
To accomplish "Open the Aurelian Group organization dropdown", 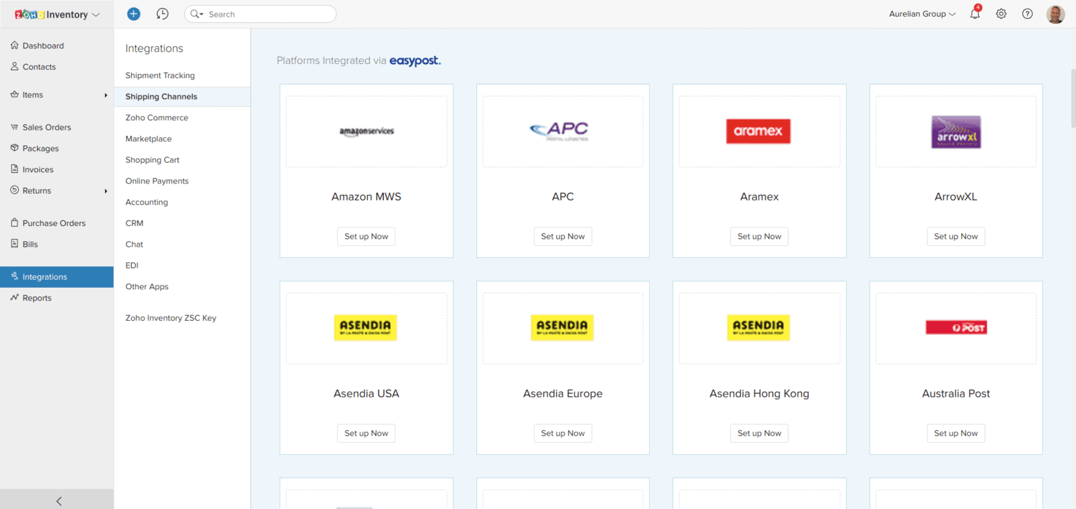I will pos(922,14).
